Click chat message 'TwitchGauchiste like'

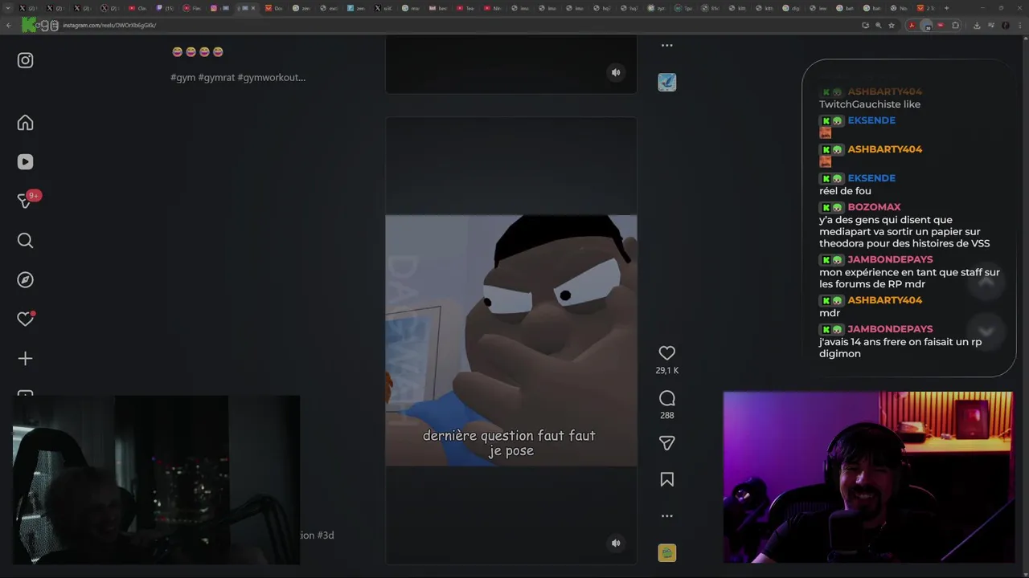pos(870,104)
